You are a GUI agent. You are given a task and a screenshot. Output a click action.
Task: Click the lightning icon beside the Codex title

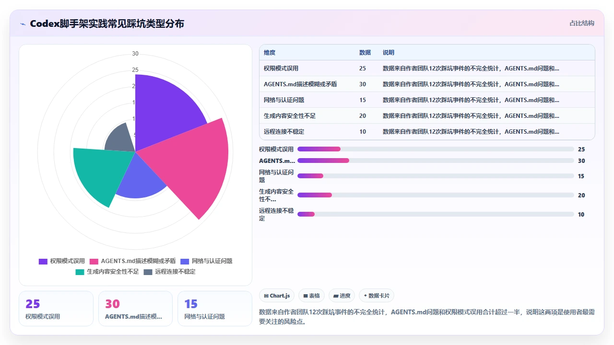point(23,24)
